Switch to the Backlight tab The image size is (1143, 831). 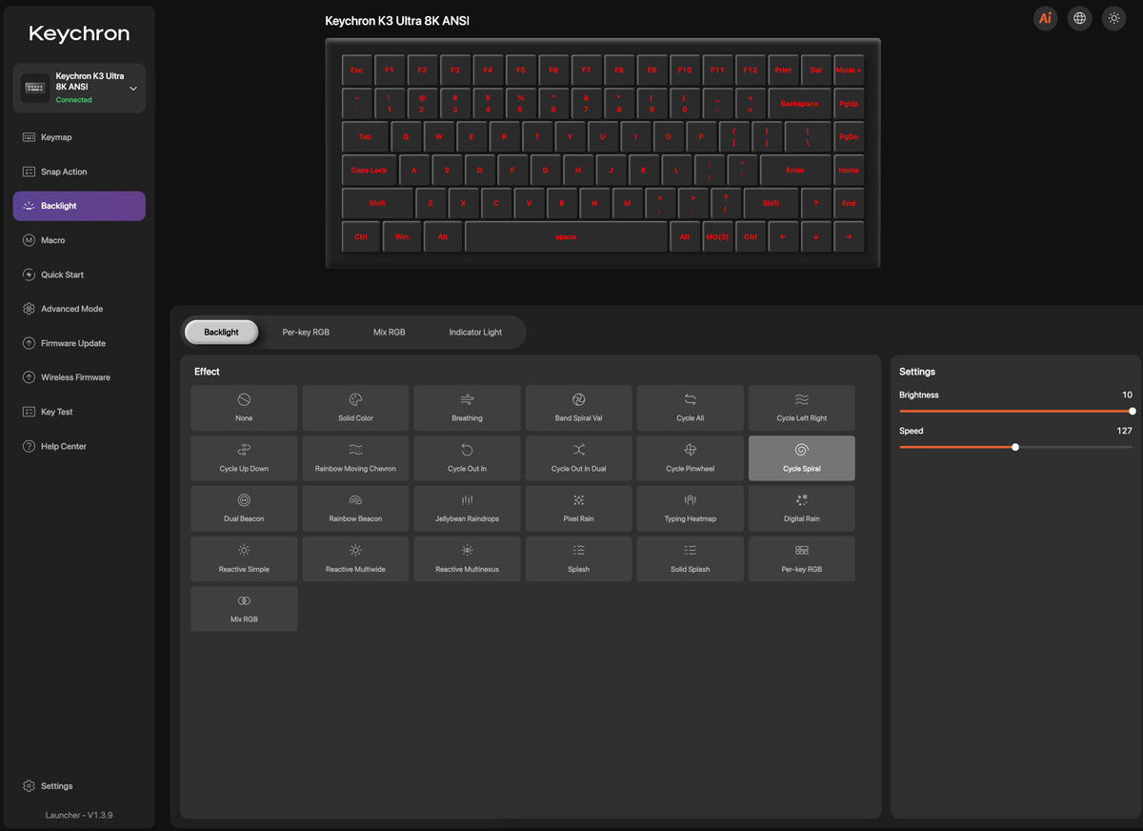coord(221,332)
